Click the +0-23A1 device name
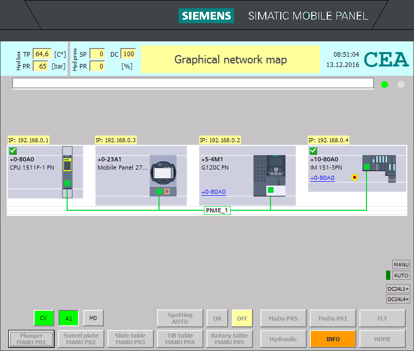414x351 pixels. click(x=109, y=159)
